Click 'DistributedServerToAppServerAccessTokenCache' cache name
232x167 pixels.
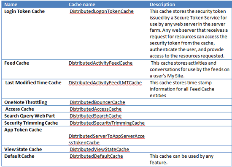pos(107,140)
